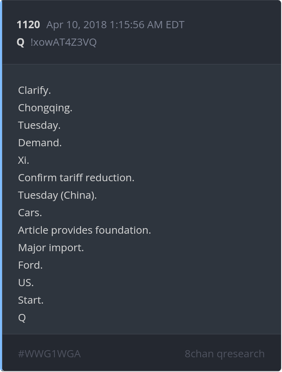Image resolution: width=282 pixels, height=372 pixels.
Task: Open the #WWG1WGA hashtag
Action: tap(49, 354)
